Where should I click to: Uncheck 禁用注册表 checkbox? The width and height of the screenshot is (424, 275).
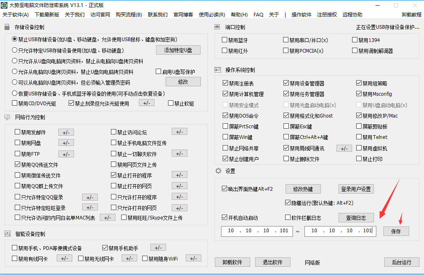pos(225,83)
